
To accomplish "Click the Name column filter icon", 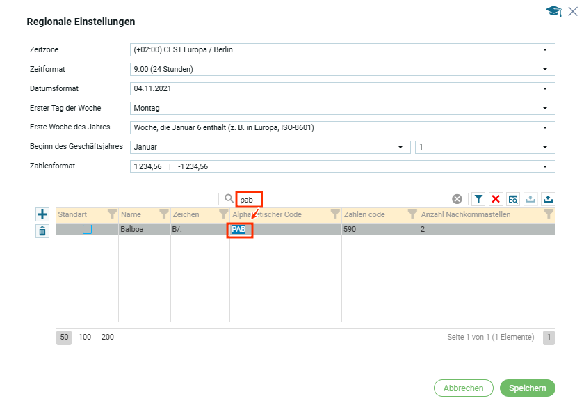I will tap(164, 214).
